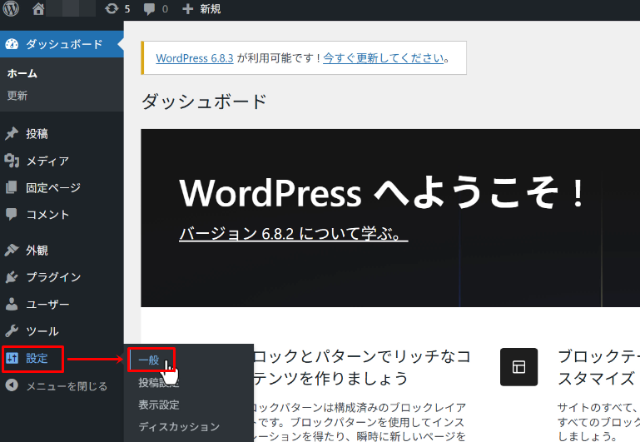
Task: Click 今すぐ更新してください update link
Action: [384, 58]
